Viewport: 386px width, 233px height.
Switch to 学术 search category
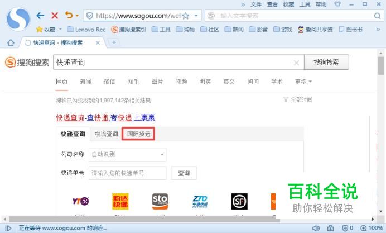point(277,82)
